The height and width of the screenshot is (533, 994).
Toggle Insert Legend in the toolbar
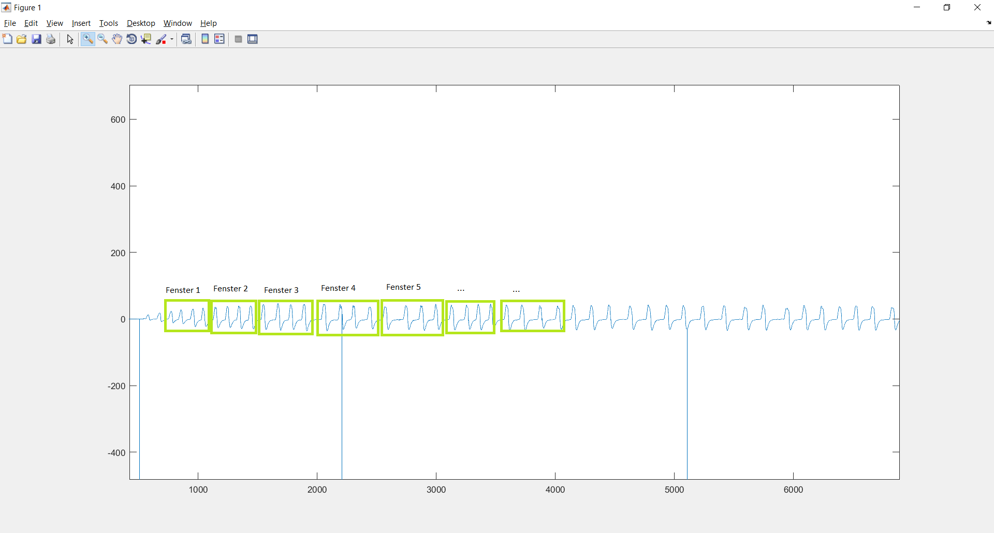pyautogui.click(x=220, y=39)
